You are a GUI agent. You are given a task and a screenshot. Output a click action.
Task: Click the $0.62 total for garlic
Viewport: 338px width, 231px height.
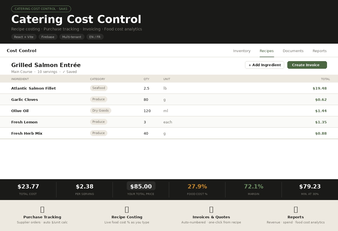(x=321, y=99)
